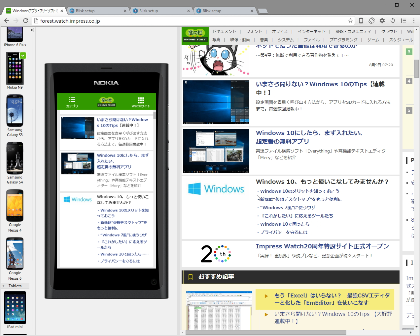
Task: Click the page reload arrow icon
Action: click(x=26, y=20)
